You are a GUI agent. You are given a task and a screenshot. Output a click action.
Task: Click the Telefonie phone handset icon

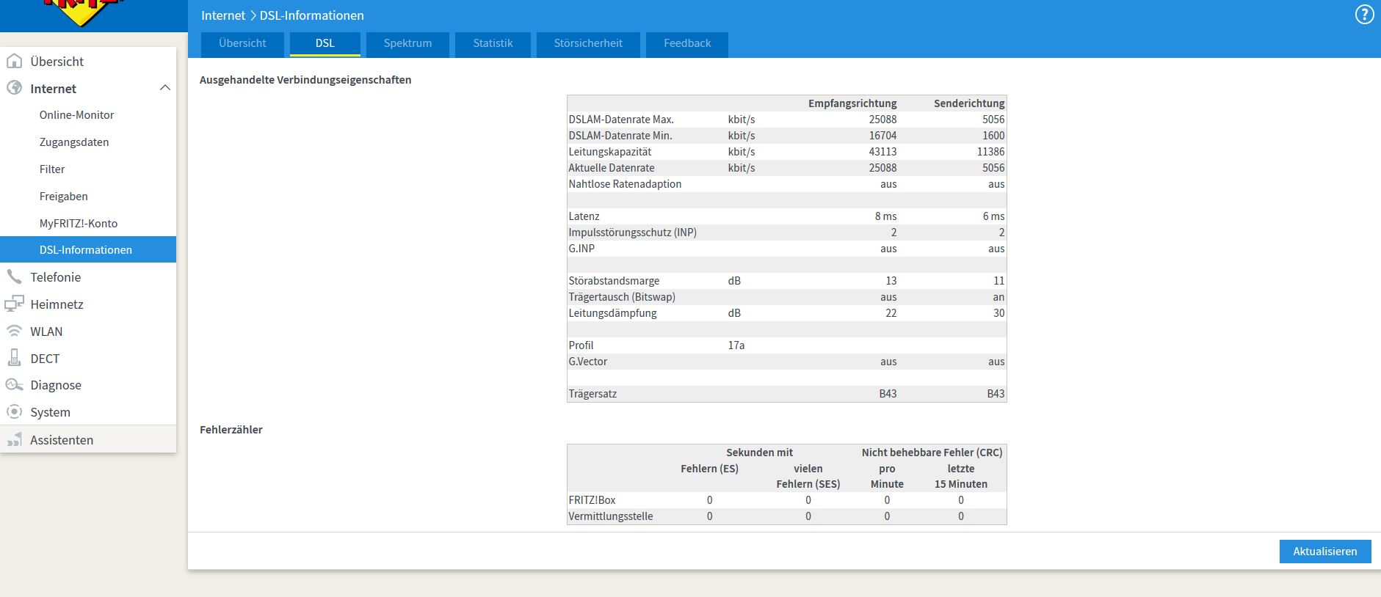tap(14, 276)
